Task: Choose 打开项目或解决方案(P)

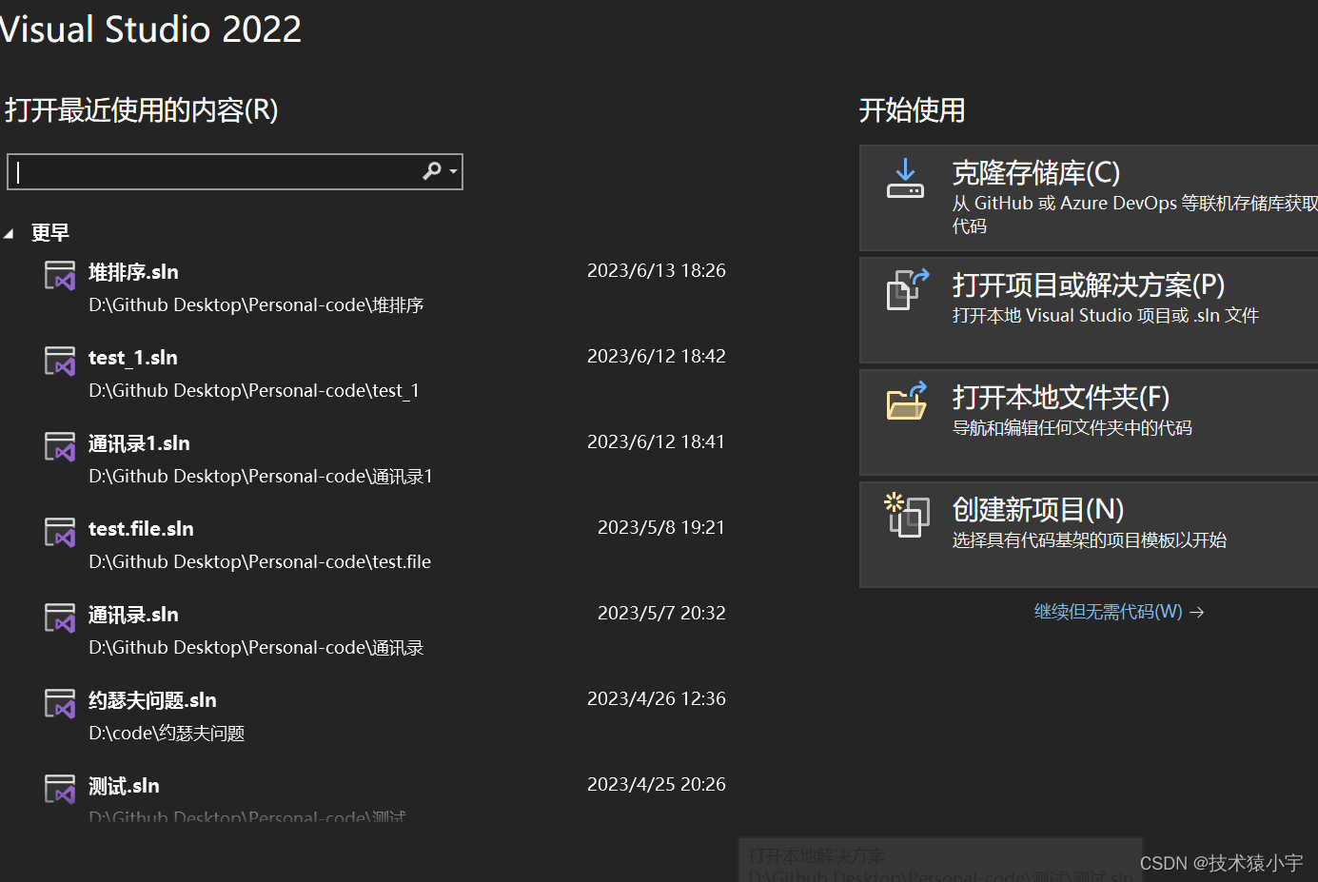Action: click(1089, 310)
